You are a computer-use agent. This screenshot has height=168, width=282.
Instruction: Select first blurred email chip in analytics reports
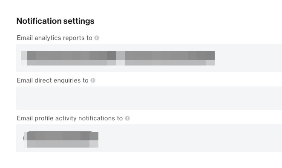point(69,58)
